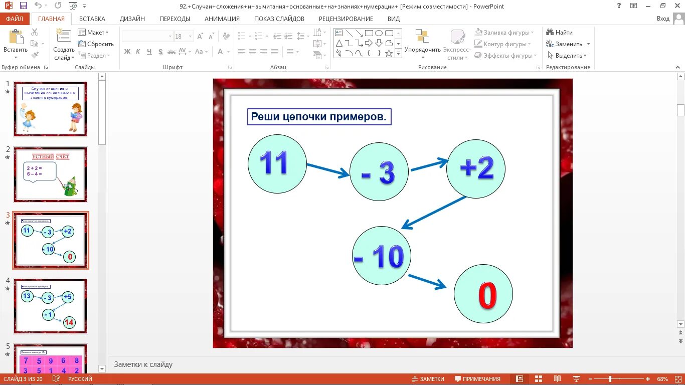Click the Copy icon in clipboard group
The height and width of the screenshot is (385, 685).
point(35,44)
